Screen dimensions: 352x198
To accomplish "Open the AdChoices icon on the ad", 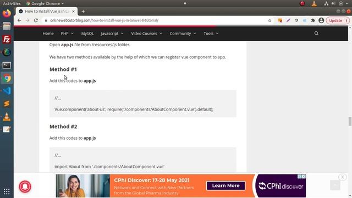I will click(x=299, y=177).
